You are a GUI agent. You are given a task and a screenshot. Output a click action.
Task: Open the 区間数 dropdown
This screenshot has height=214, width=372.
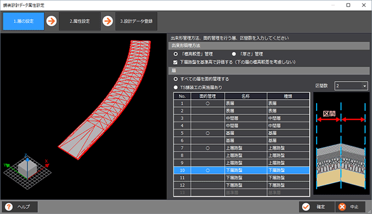point(351,86)
